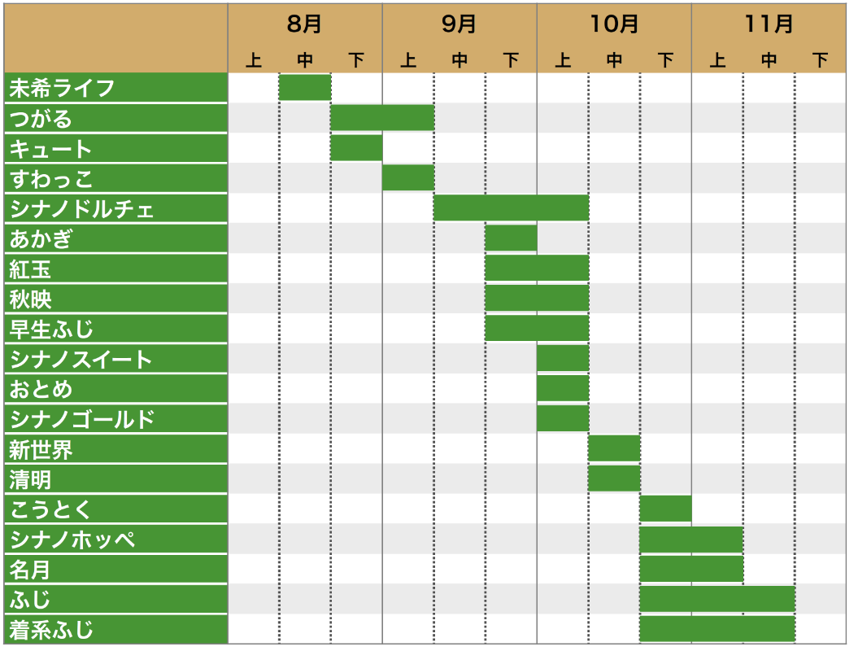Image resolution: width=858 pixels, height=651 pixels.
Task: Click the つがる harvest period bar
Action: point(382,118)
